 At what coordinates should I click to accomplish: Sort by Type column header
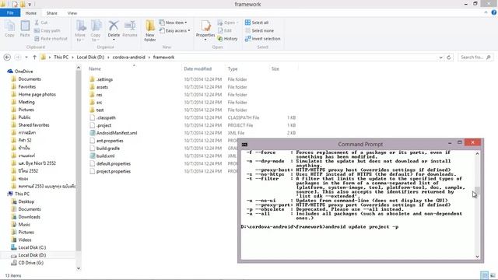(x=233, y=68)
